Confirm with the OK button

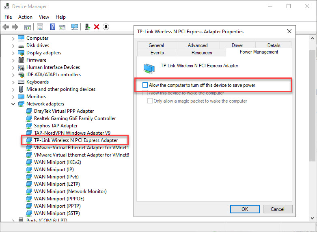tap(245, 209)
